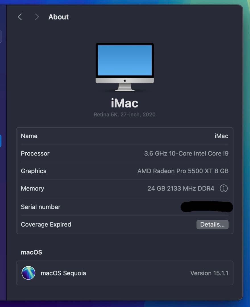Viewport: 250px width, 307px height.
Task: Click the right-pointing chevron to go forward
Action: [36, 17]
